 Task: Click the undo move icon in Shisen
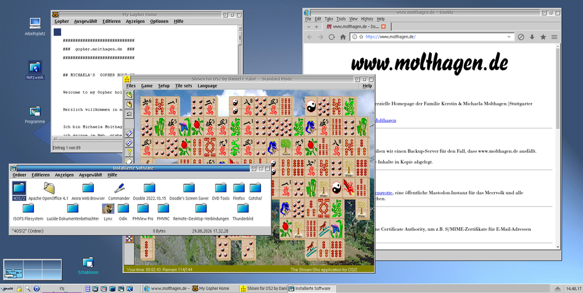coord(129,113)
